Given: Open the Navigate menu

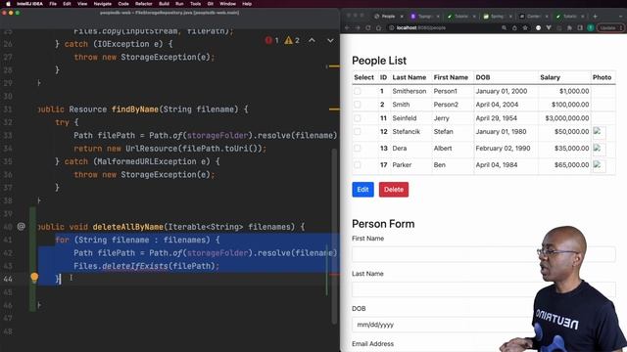Looking at the screenshot, I should pos(102,4).
